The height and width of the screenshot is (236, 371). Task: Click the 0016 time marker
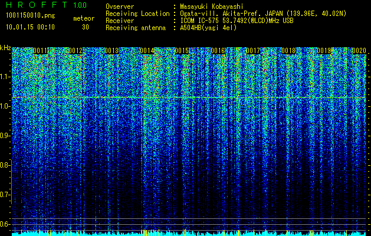pyautogui.click(x=218, y=51)
